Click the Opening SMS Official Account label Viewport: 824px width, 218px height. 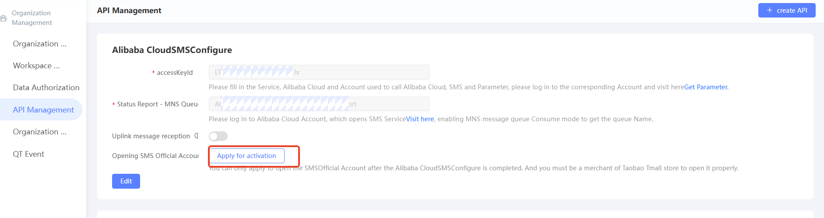tap(155, 156)
